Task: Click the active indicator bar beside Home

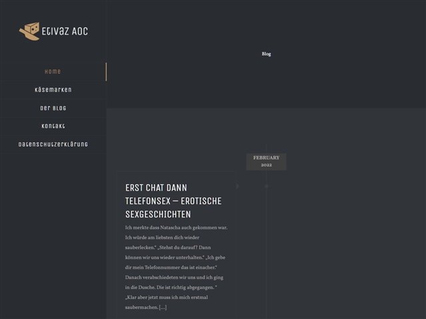Action: point(105,72)
